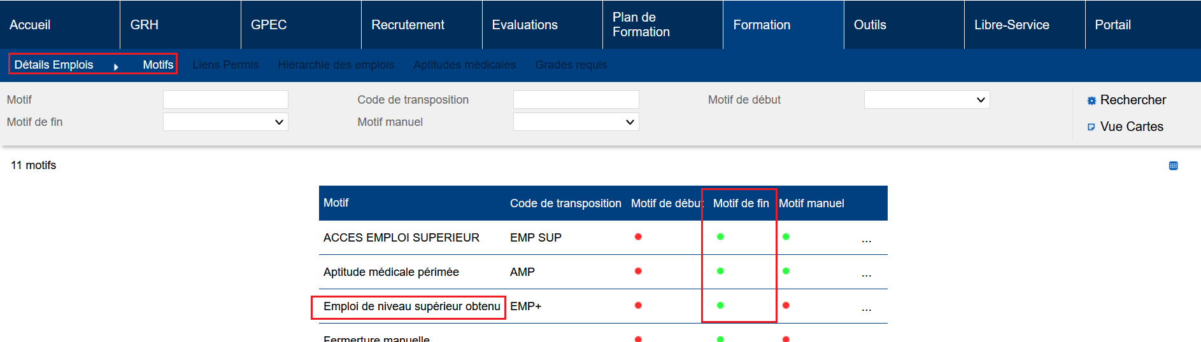This screenshot has width=1201, height=342.
Task: Open the actions menu for ACCES EMPLOI SUPERIEUR
Action: tap(866, 240)
